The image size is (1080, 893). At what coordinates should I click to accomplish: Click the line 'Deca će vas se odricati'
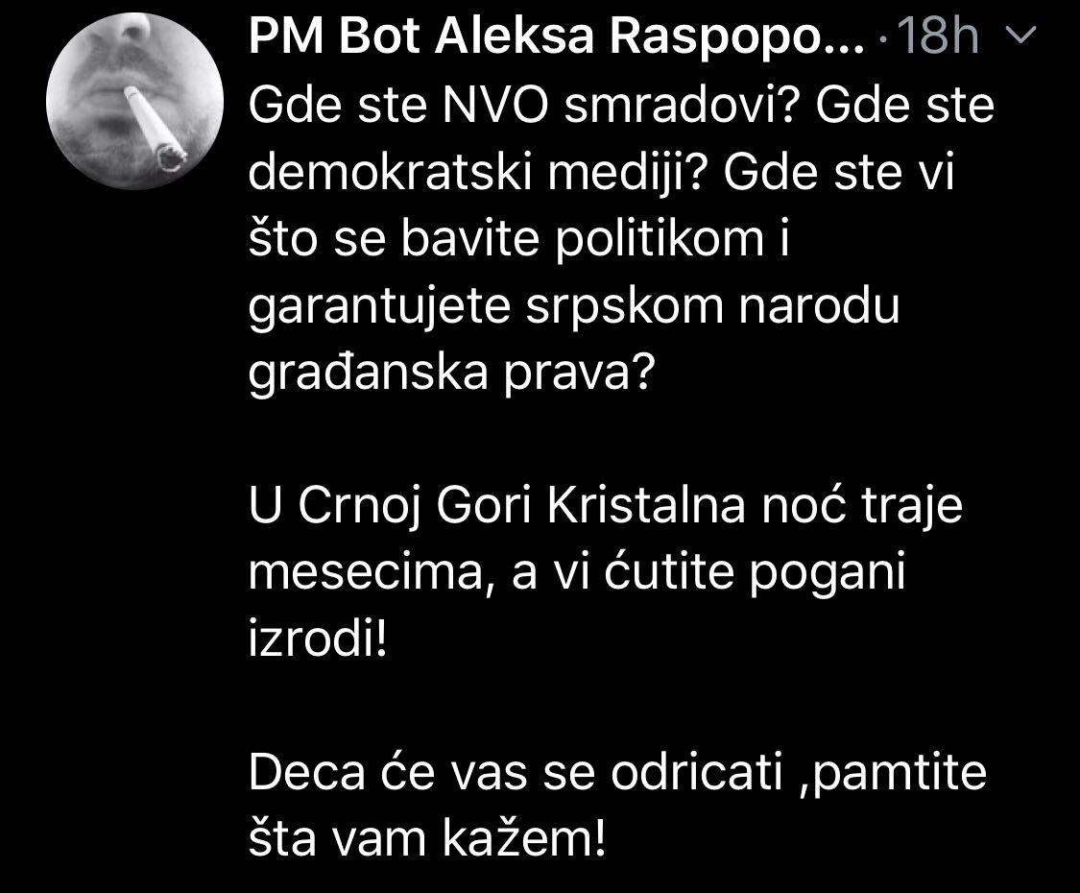tap(516, 772)
